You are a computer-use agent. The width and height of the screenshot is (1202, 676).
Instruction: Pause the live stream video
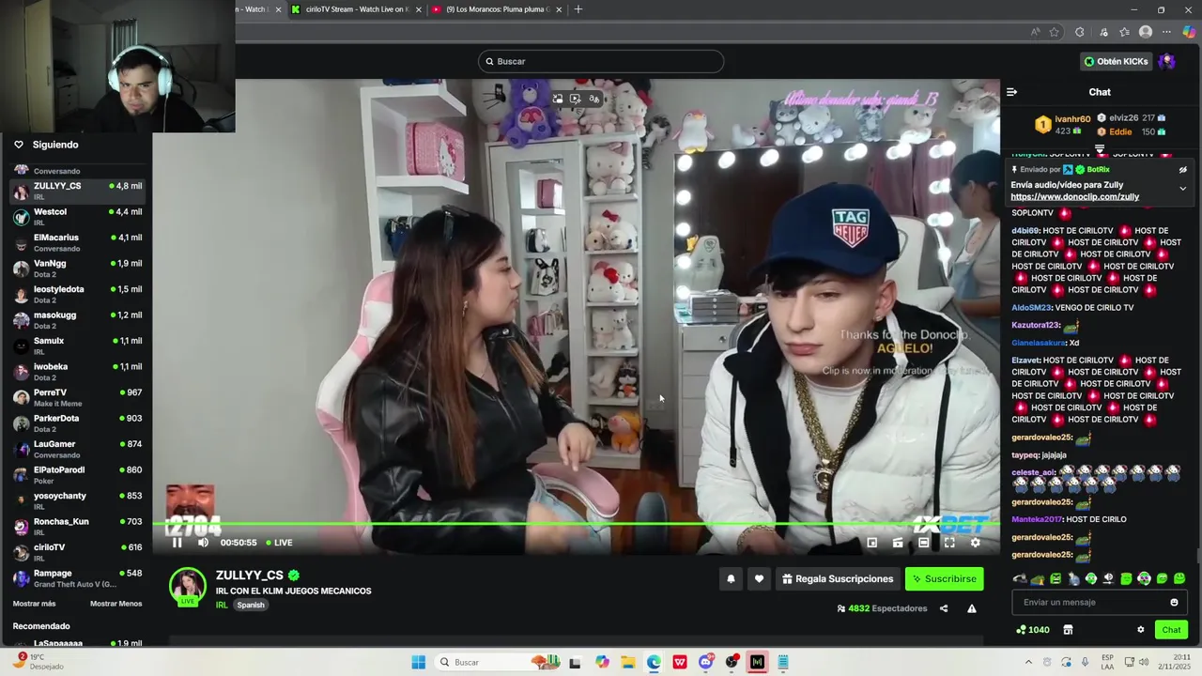coord(177,543)
